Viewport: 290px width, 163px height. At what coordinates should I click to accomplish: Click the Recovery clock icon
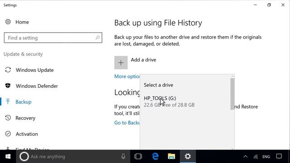[8, 118]
